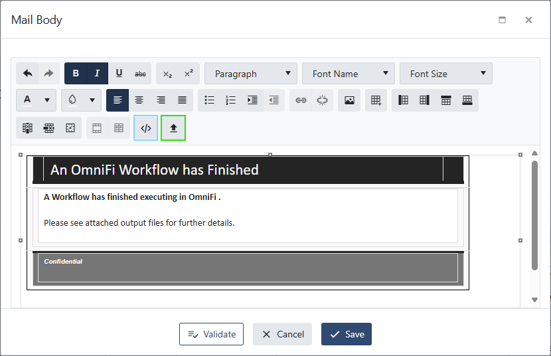Delete the table column
Image resolution: width=551 pixels, height=356 pixels.
pos(27,128)
